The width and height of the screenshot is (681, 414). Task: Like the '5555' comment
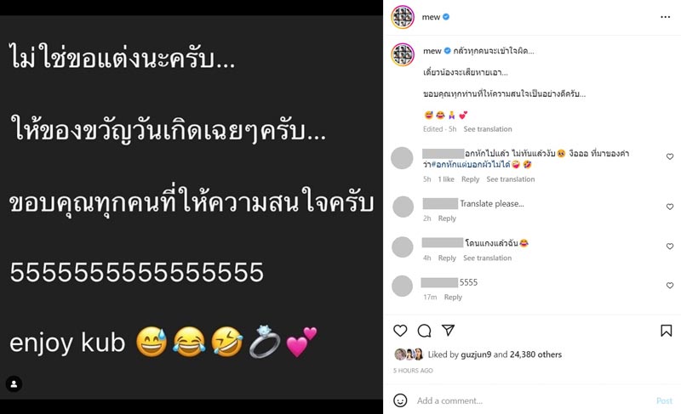click(670, 286)
